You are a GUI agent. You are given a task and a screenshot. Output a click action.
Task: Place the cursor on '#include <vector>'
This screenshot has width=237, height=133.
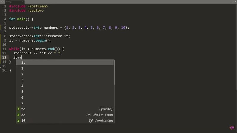pos(26,11)
